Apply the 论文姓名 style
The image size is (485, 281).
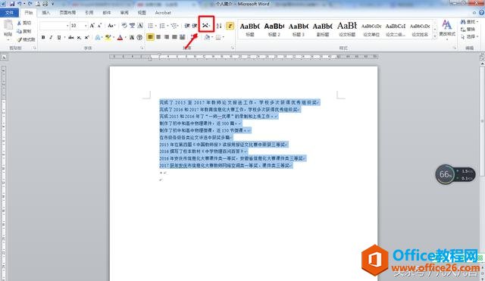click(420, 30)
